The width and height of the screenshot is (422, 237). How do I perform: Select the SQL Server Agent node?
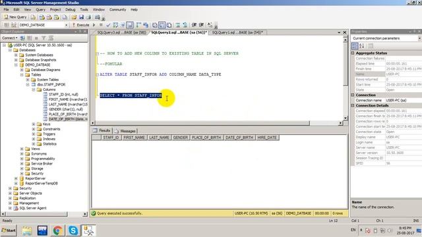32,208
